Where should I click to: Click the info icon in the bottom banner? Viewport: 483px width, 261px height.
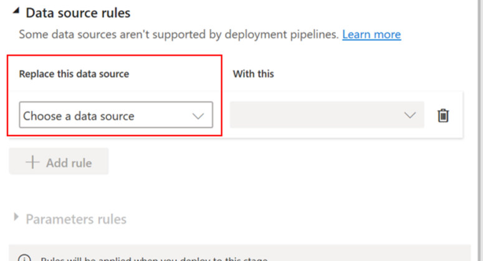24,259
